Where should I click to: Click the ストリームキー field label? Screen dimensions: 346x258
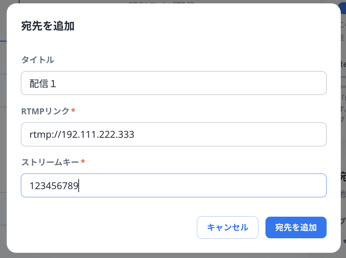[x=50, y=162]
